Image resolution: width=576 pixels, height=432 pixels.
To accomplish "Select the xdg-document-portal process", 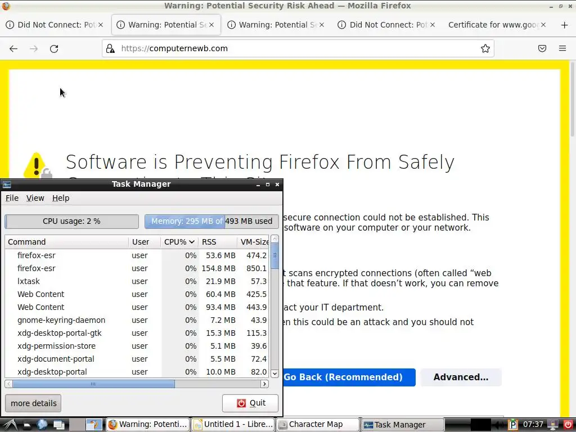I will pyautogui.click(x=137, y=359).
